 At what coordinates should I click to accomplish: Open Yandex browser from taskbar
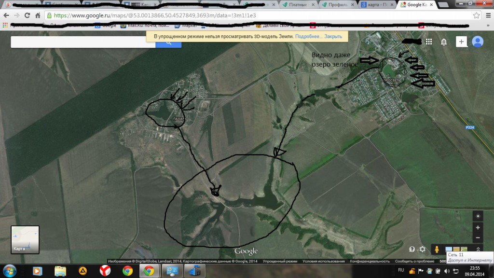click(105, 271)
